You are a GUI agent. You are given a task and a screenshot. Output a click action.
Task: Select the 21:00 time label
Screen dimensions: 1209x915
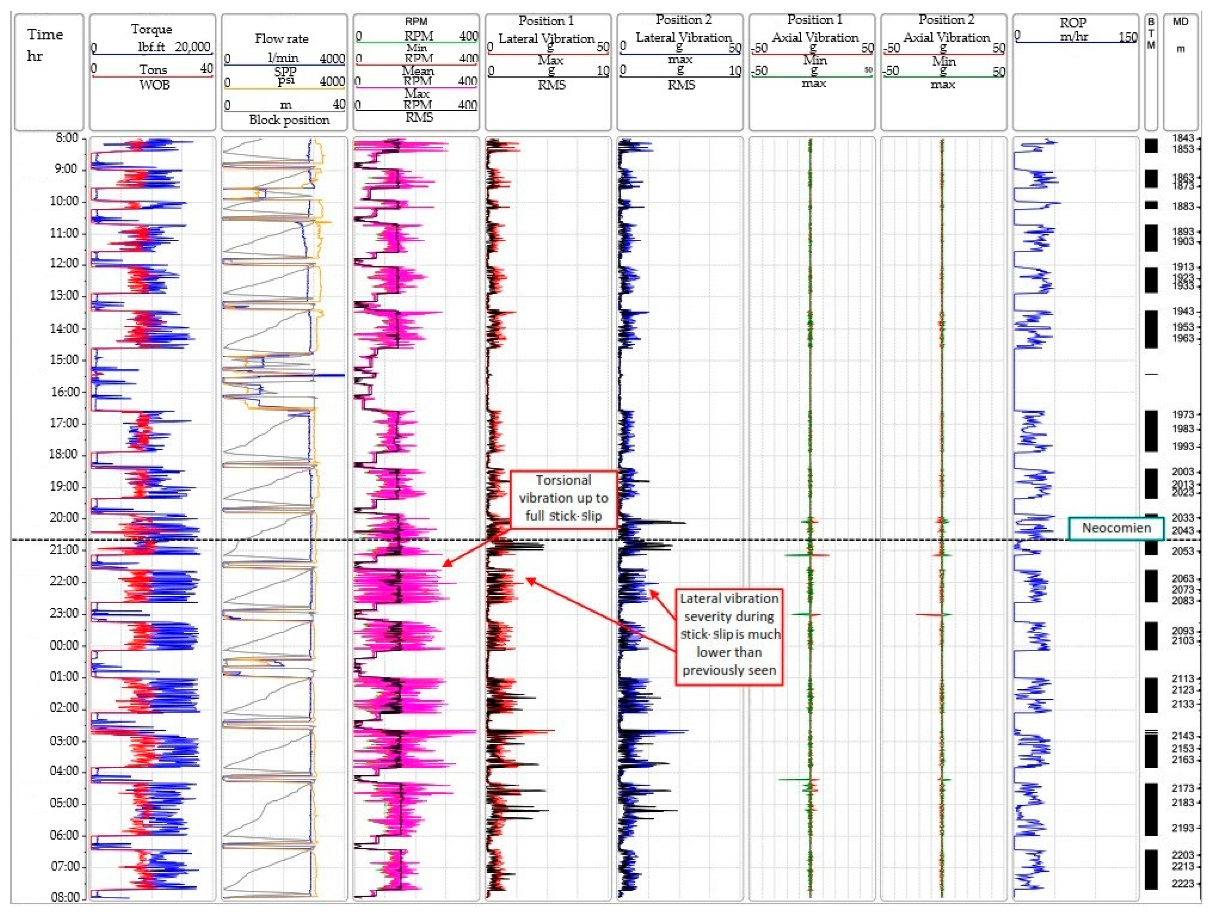64,550
